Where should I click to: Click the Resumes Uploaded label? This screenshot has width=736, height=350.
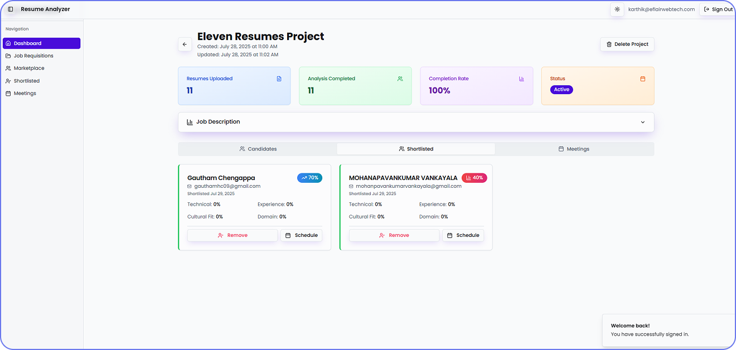click(210, 79)
